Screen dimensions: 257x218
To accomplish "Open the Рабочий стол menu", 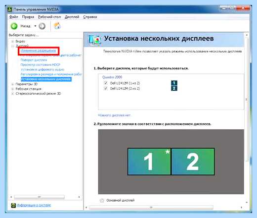I will click(x=49, y=17).
